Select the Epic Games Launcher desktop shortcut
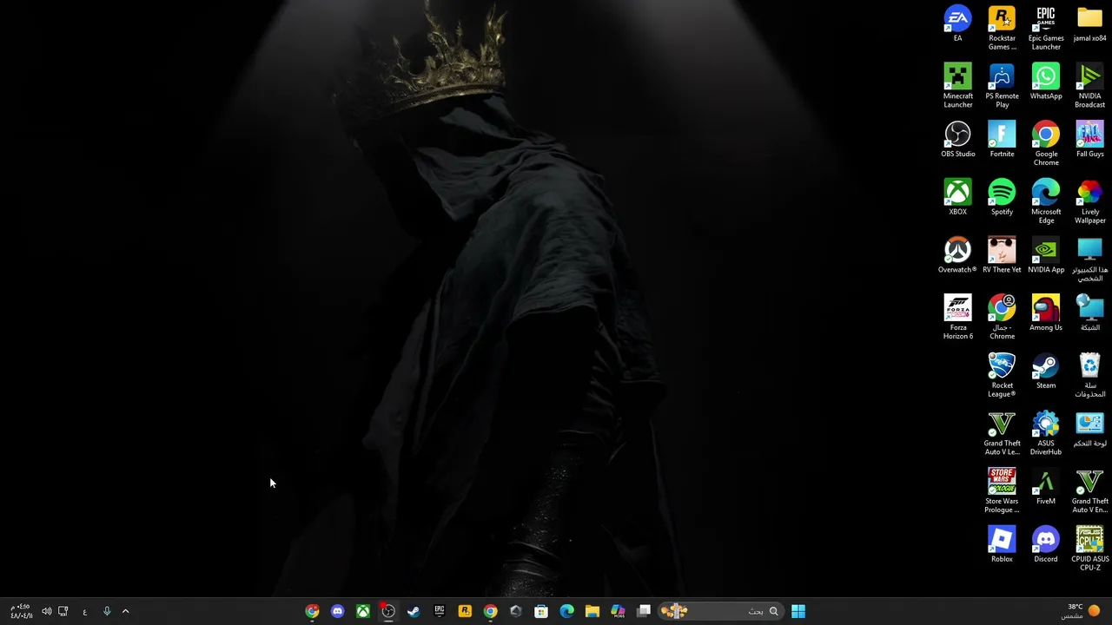 click(x=1046, y=28)
